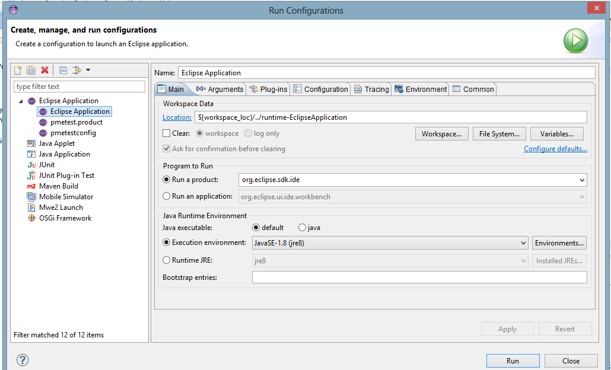This screenshot has width=611, height=370.
Task: Click the Collapse All icon
Action: (x=63, y=70)
